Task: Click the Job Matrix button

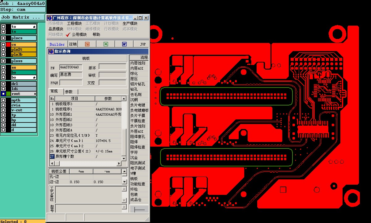Action: coord(22,17)
